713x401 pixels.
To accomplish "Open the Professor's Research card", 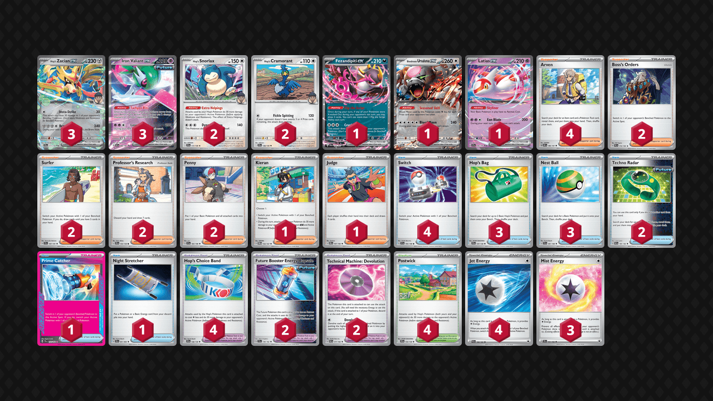I will (x=143, y=200).
